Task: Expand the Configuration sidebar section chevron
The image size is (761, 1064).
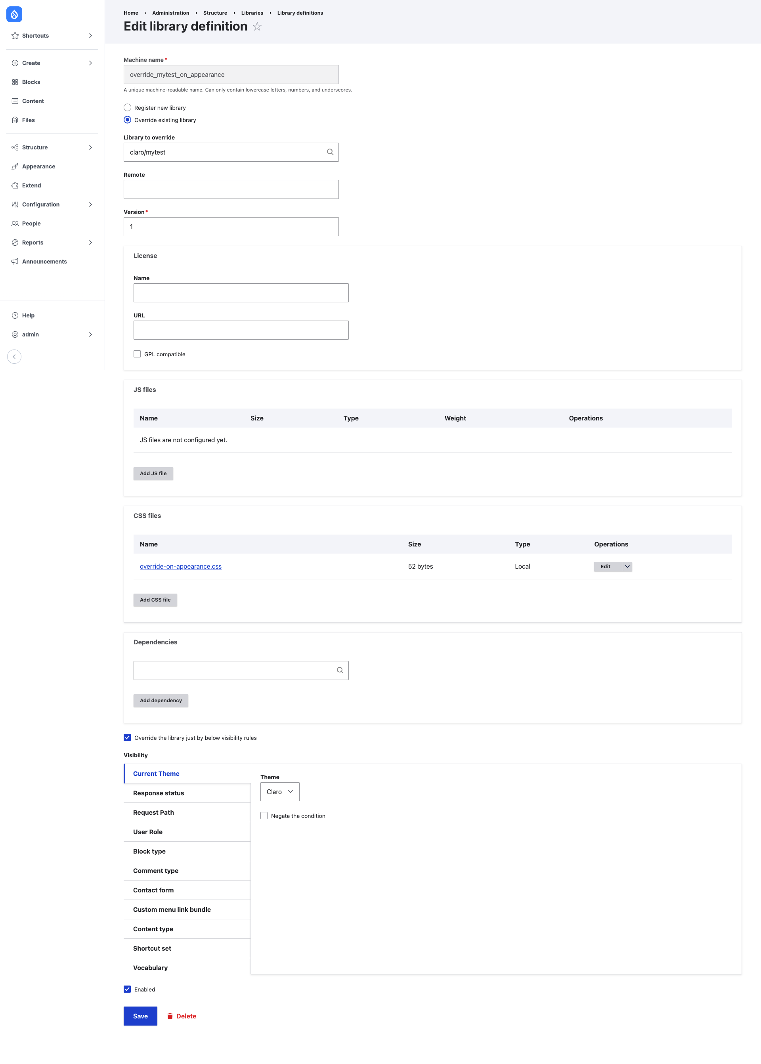Action: [x=90, y=204]
